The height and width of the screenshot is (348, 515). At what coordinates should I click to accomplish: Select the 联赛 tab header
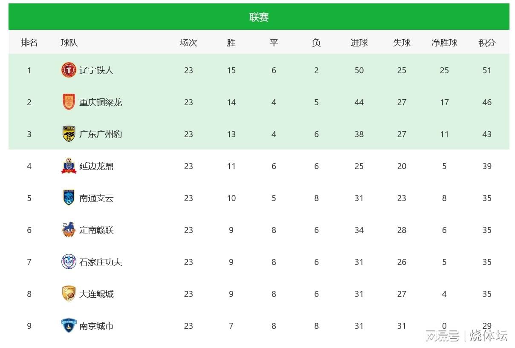click(259, 17)
